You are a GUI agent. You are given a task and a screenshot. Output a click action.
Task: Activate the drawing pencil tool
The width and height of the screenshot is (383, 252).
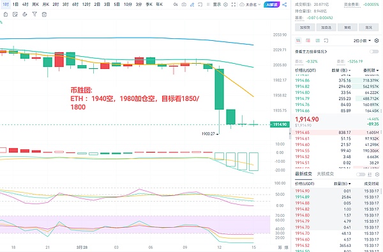pyautogui.click(x=192, y=4)
